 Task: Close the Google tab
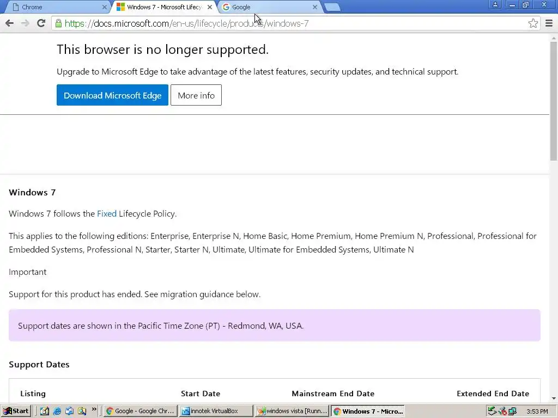point(314,7)
